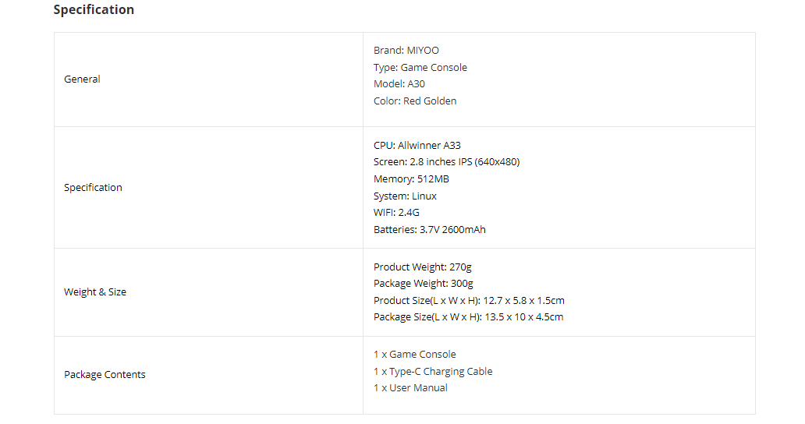The height and width of the screenshot is (424, 805).
Task: Click Color: Red Golden entry
Action: pyautogui.click(x=415, y=101)
